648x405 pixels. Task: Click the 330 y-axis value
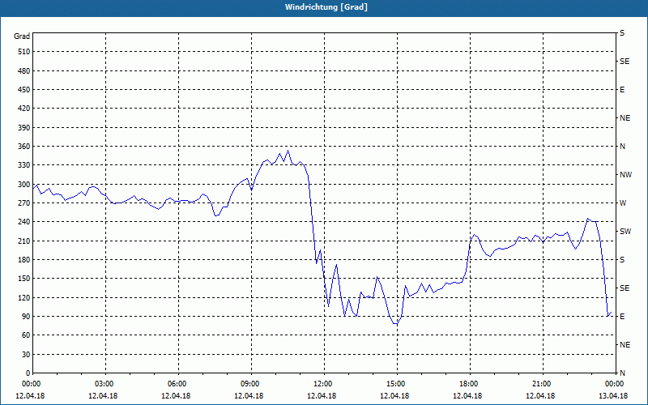pyautogui.click(x=24, y=165)
